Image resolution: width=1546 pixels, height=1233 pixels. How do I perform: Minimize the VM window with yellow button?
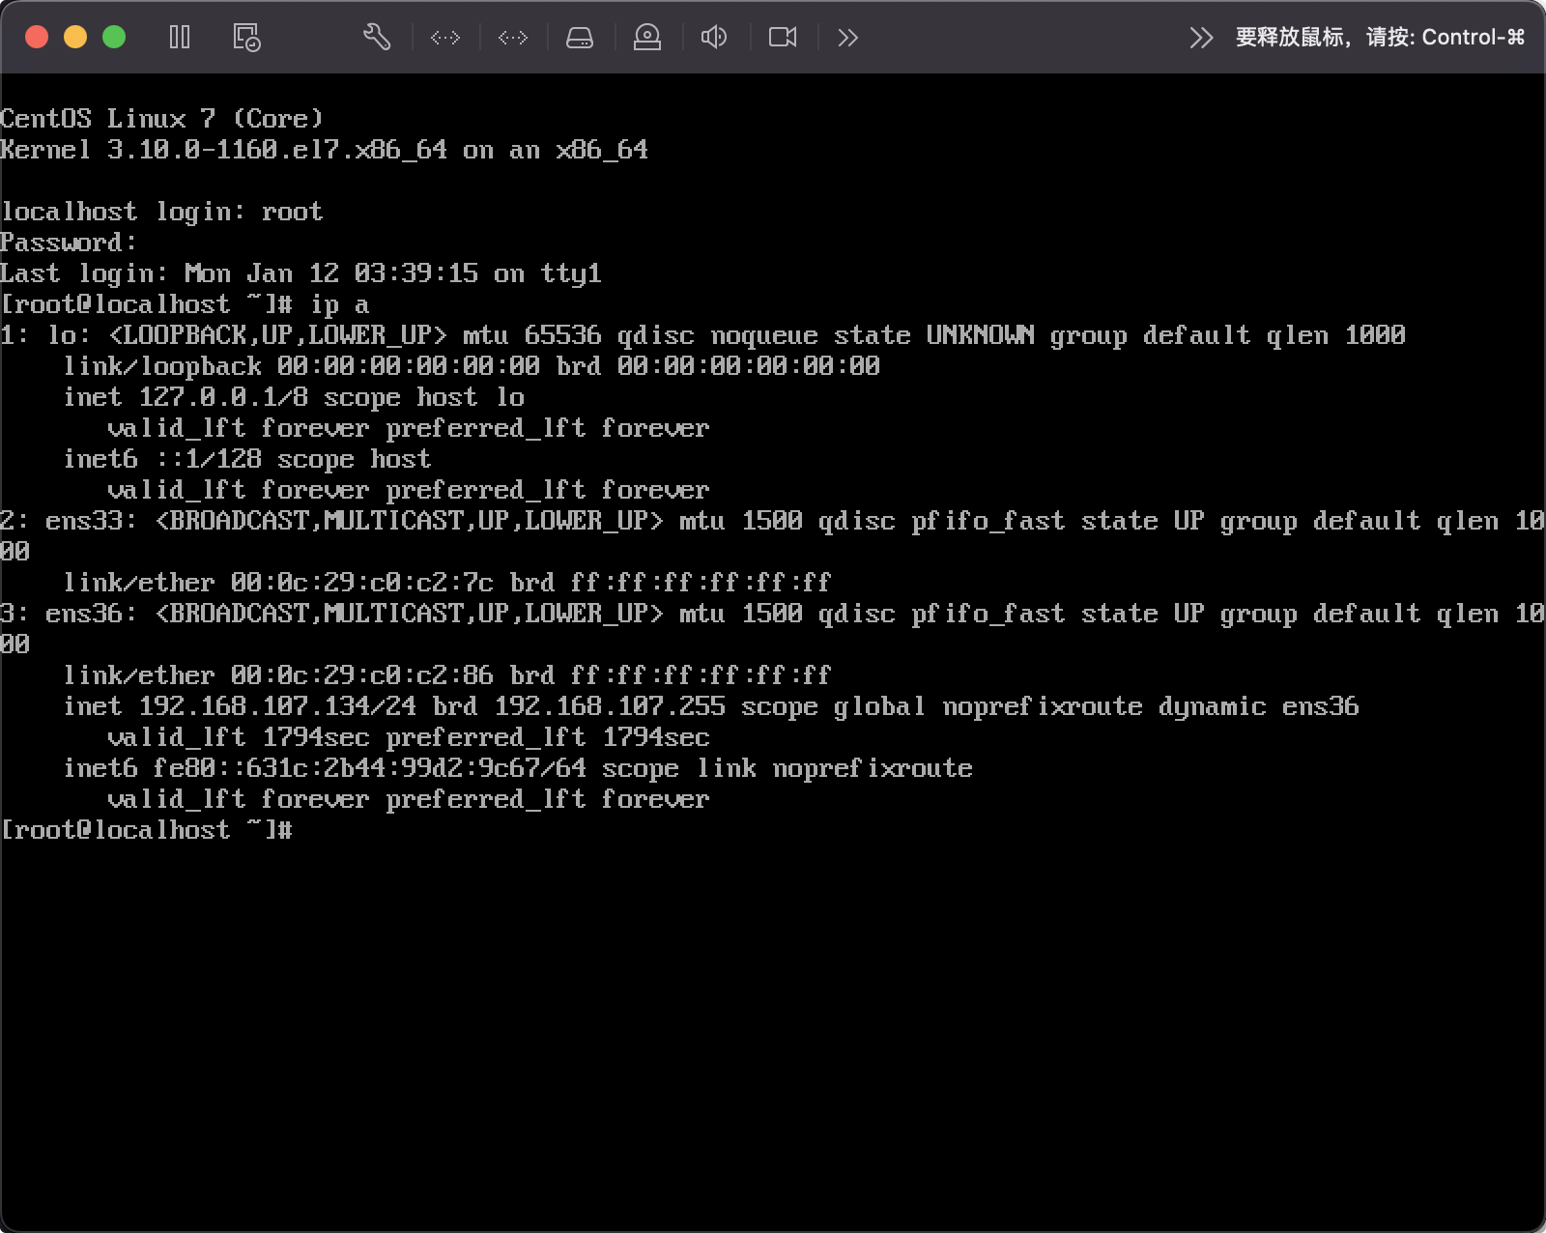pos(75,38)
